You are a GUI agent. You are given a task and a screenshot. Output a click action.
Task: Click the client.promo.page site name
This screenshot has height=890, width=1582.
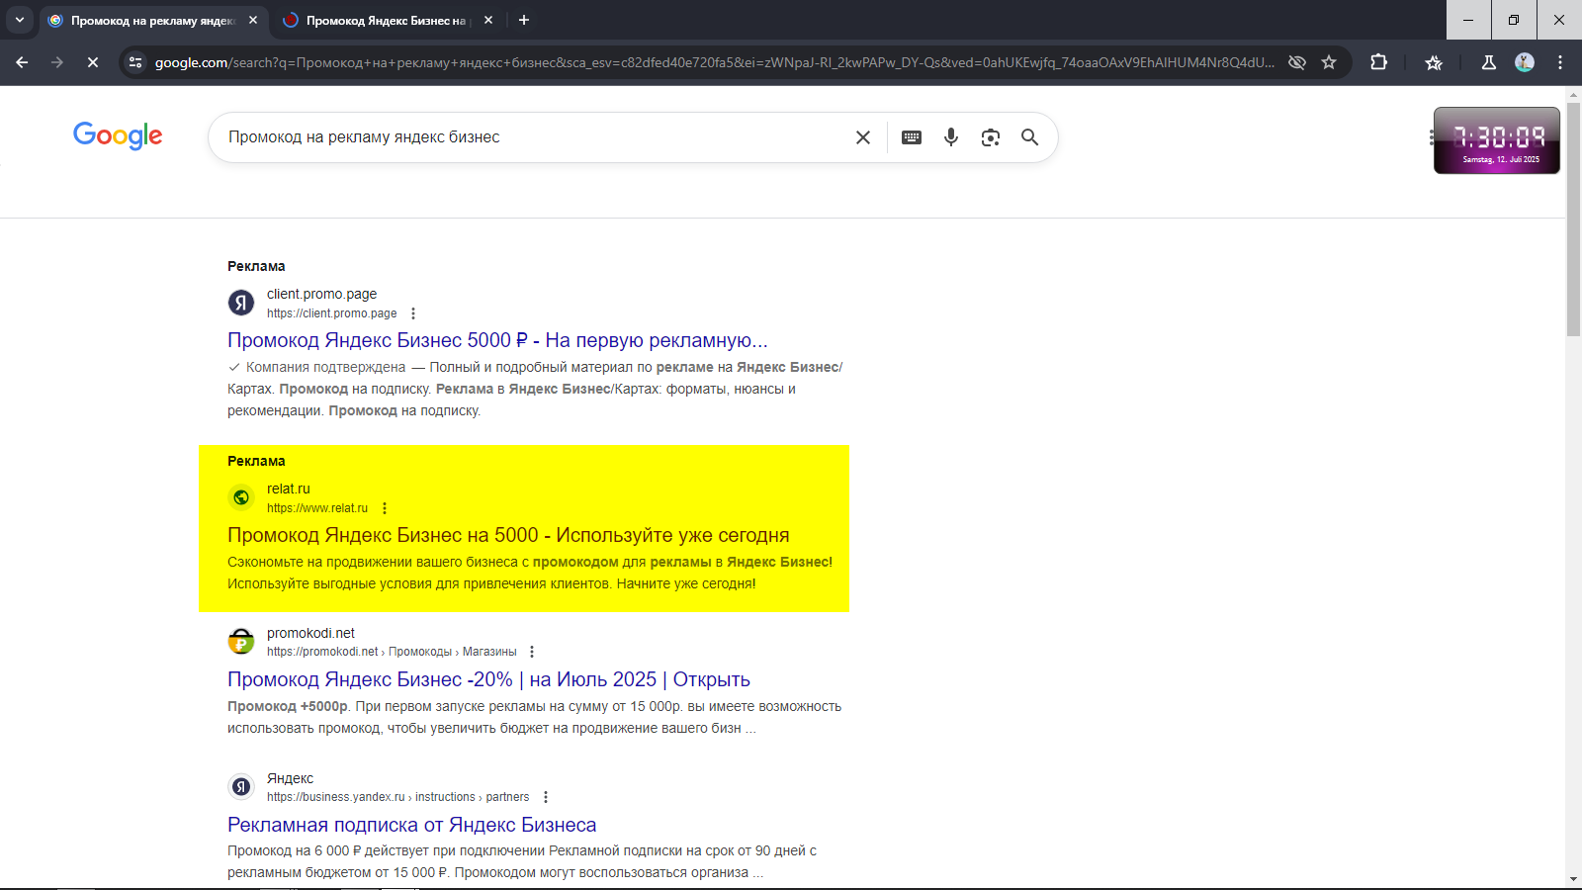321,294
